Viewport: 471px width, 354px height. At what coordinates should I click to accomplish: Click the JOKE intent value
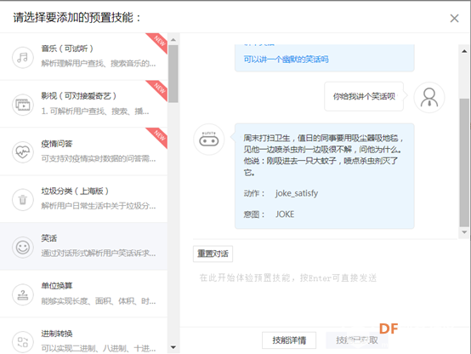(285, 214)
